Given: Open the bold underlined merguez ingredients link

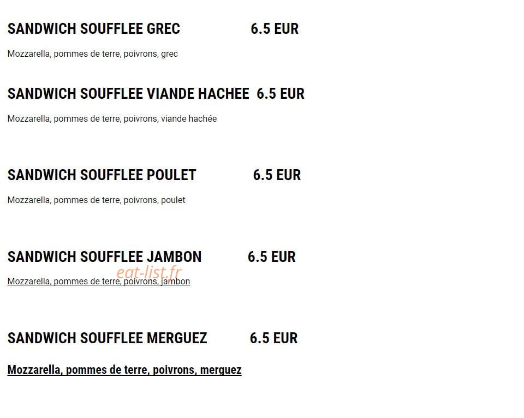Looking at the screenshot, I should 124,370.
